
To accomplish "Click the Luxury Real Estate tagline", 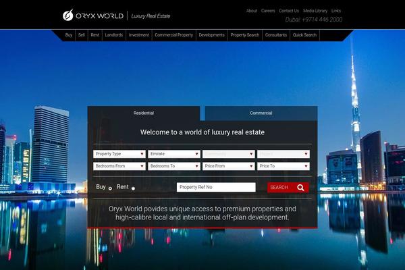I will 151,16.
